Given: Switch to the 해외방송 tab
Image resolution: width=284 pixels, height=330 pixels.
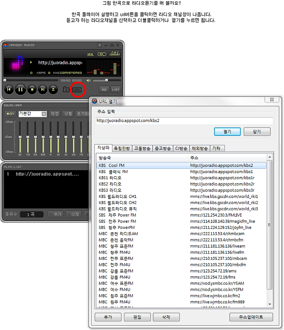Looking at the screenshot, I should pos(200,148).
